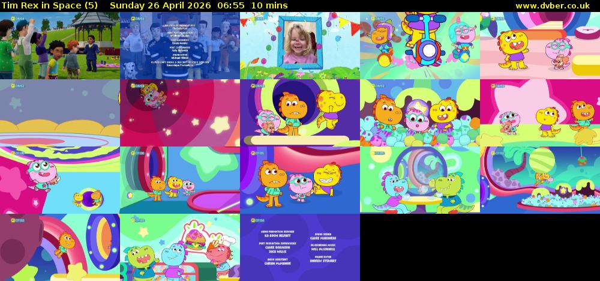Open the three dinos in ball pit thumbnail
Viewport: 600px width, 281px height.
tap(420, 113)
